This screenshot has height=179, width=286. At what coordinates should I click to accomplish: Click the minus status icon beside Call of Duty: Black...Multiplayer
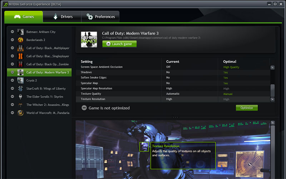pos(12,48)
